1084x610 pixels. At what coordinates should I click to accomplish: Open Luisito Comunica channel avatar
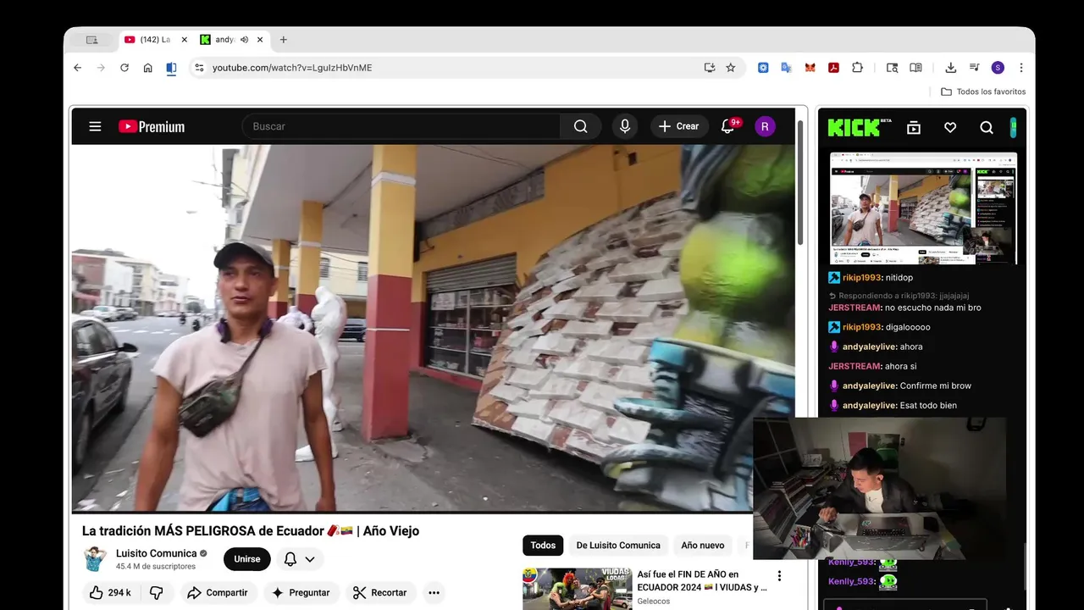pos(95,559)
